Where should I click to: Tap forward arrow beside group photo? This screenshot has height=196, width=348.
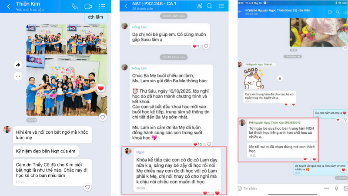(x=18, y=65)
